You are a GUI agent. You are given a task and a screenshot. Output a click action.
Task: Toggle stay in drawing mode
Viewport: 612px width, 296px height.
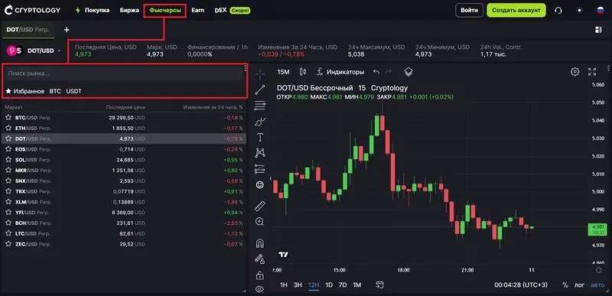tap(260, 259)
